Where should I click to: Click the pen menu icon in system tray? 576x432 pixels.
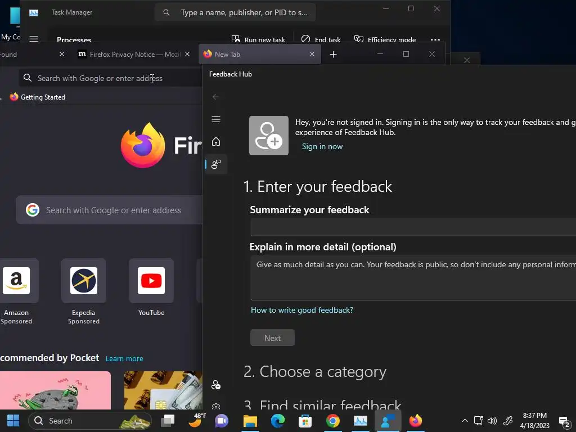[x=508, y=421]
